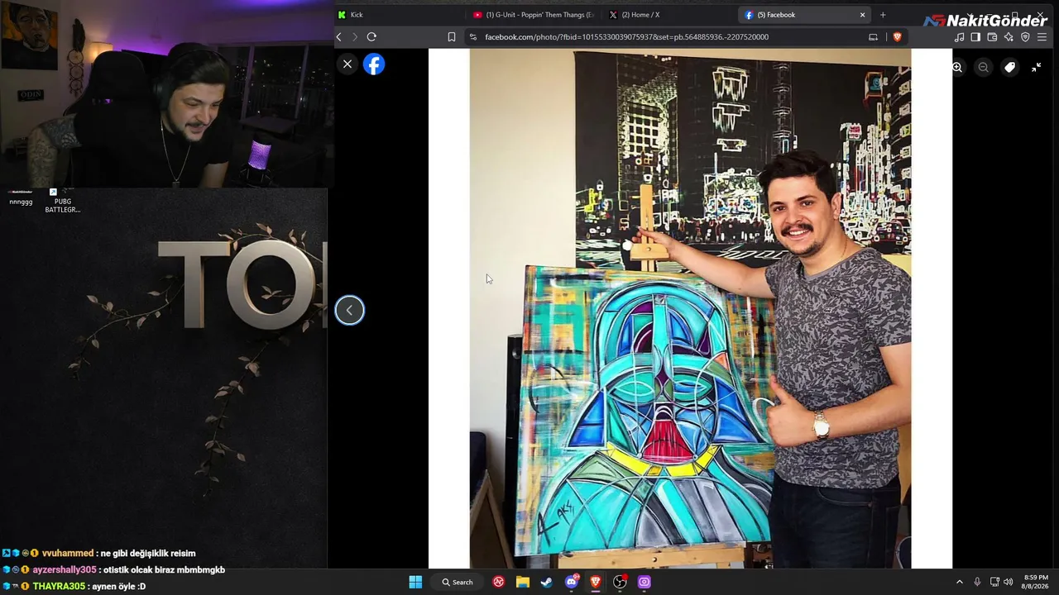Viewport: 1059px width, 595px height.
Task: Zoom out of the Facebook photo
Action: (x=984, y=67)
